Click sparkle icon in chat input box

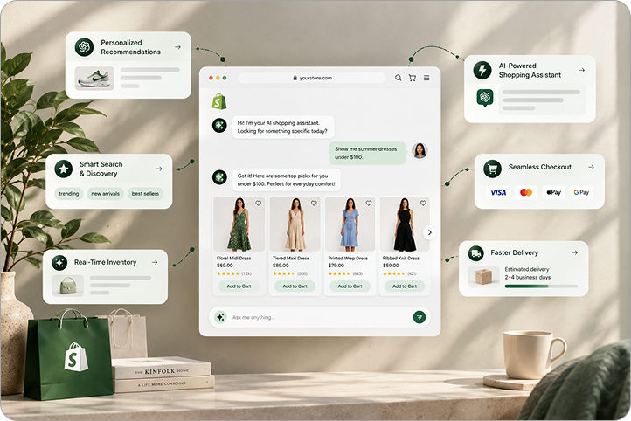(220, 317)
